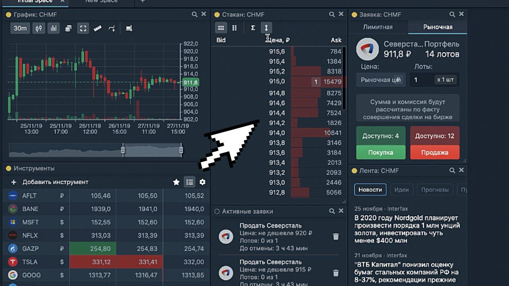
Task: Click the Продать Северсталь order at 920 ₽
Action: point(278,237)
